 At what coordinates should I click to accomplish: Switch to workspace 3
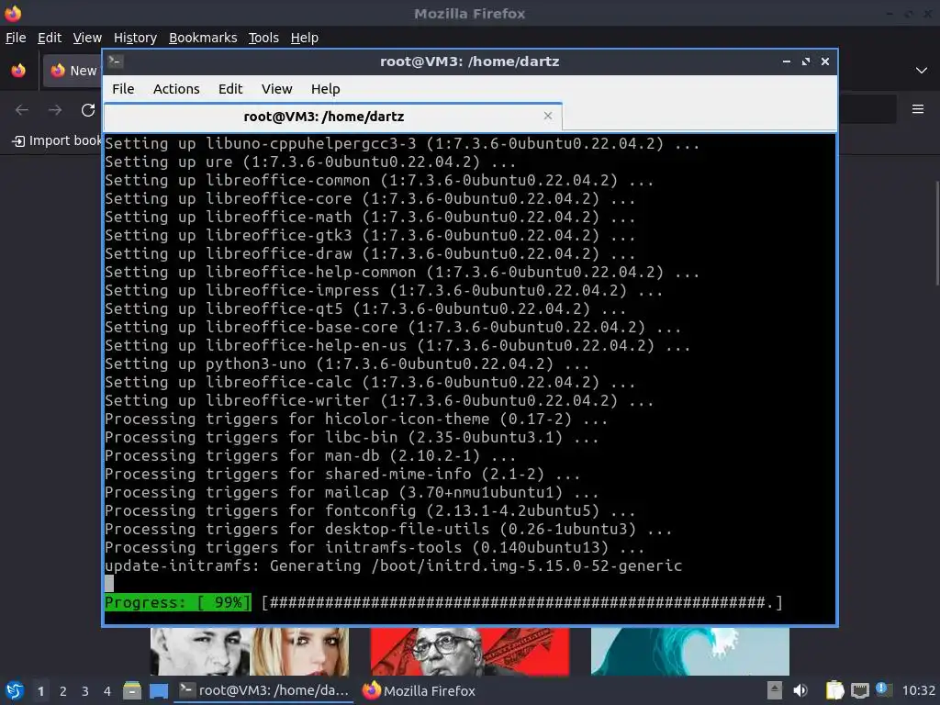[84, 691]
